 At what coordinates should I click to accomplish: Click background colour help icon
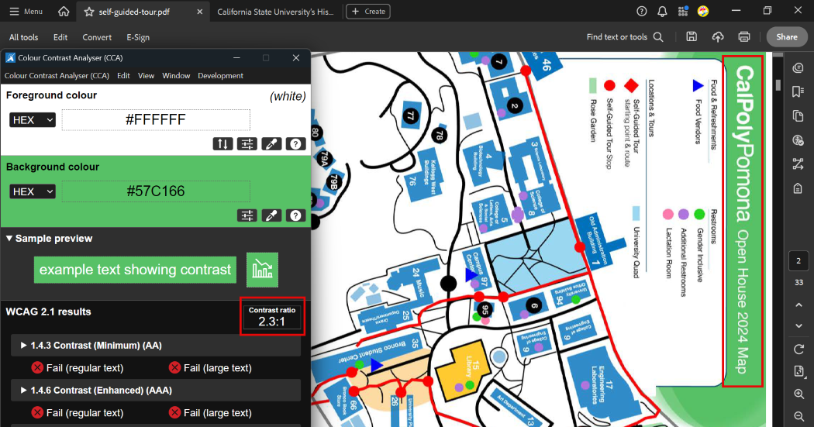coord(295,215)
